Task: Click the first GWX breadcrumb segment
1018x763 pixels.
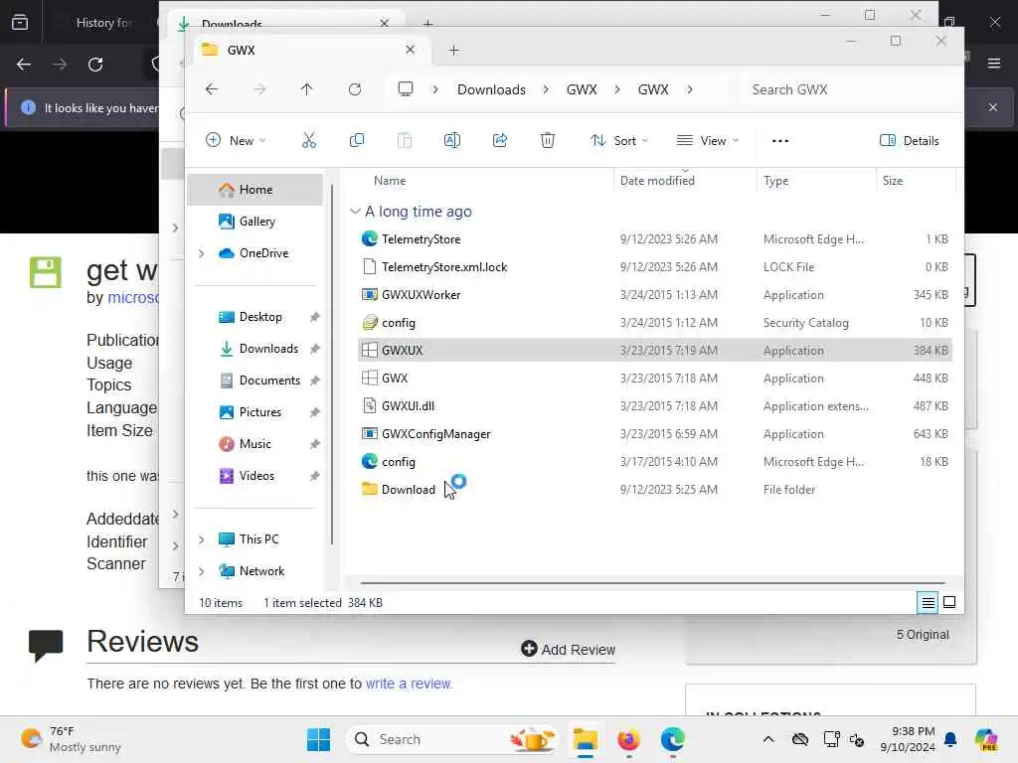Action: (582, 89)
